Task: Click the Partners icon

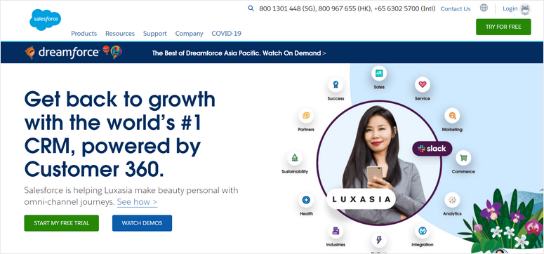Action: coord(306,116)
